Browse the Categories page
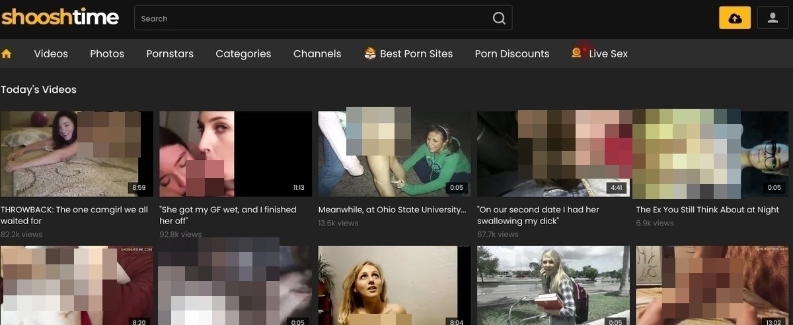This screenshot has height=325, width=793. 243,53
